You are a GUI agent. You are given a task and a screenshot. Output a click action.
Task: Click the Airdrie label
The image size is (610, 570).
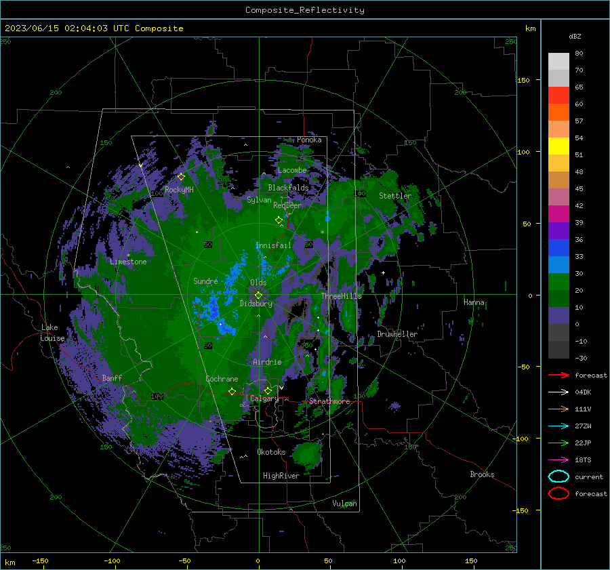click(267, 362)
